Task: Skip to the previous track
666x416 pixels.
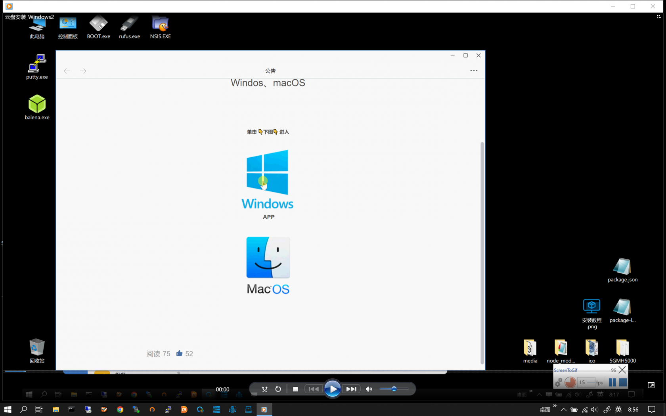Action: [314, 389]
